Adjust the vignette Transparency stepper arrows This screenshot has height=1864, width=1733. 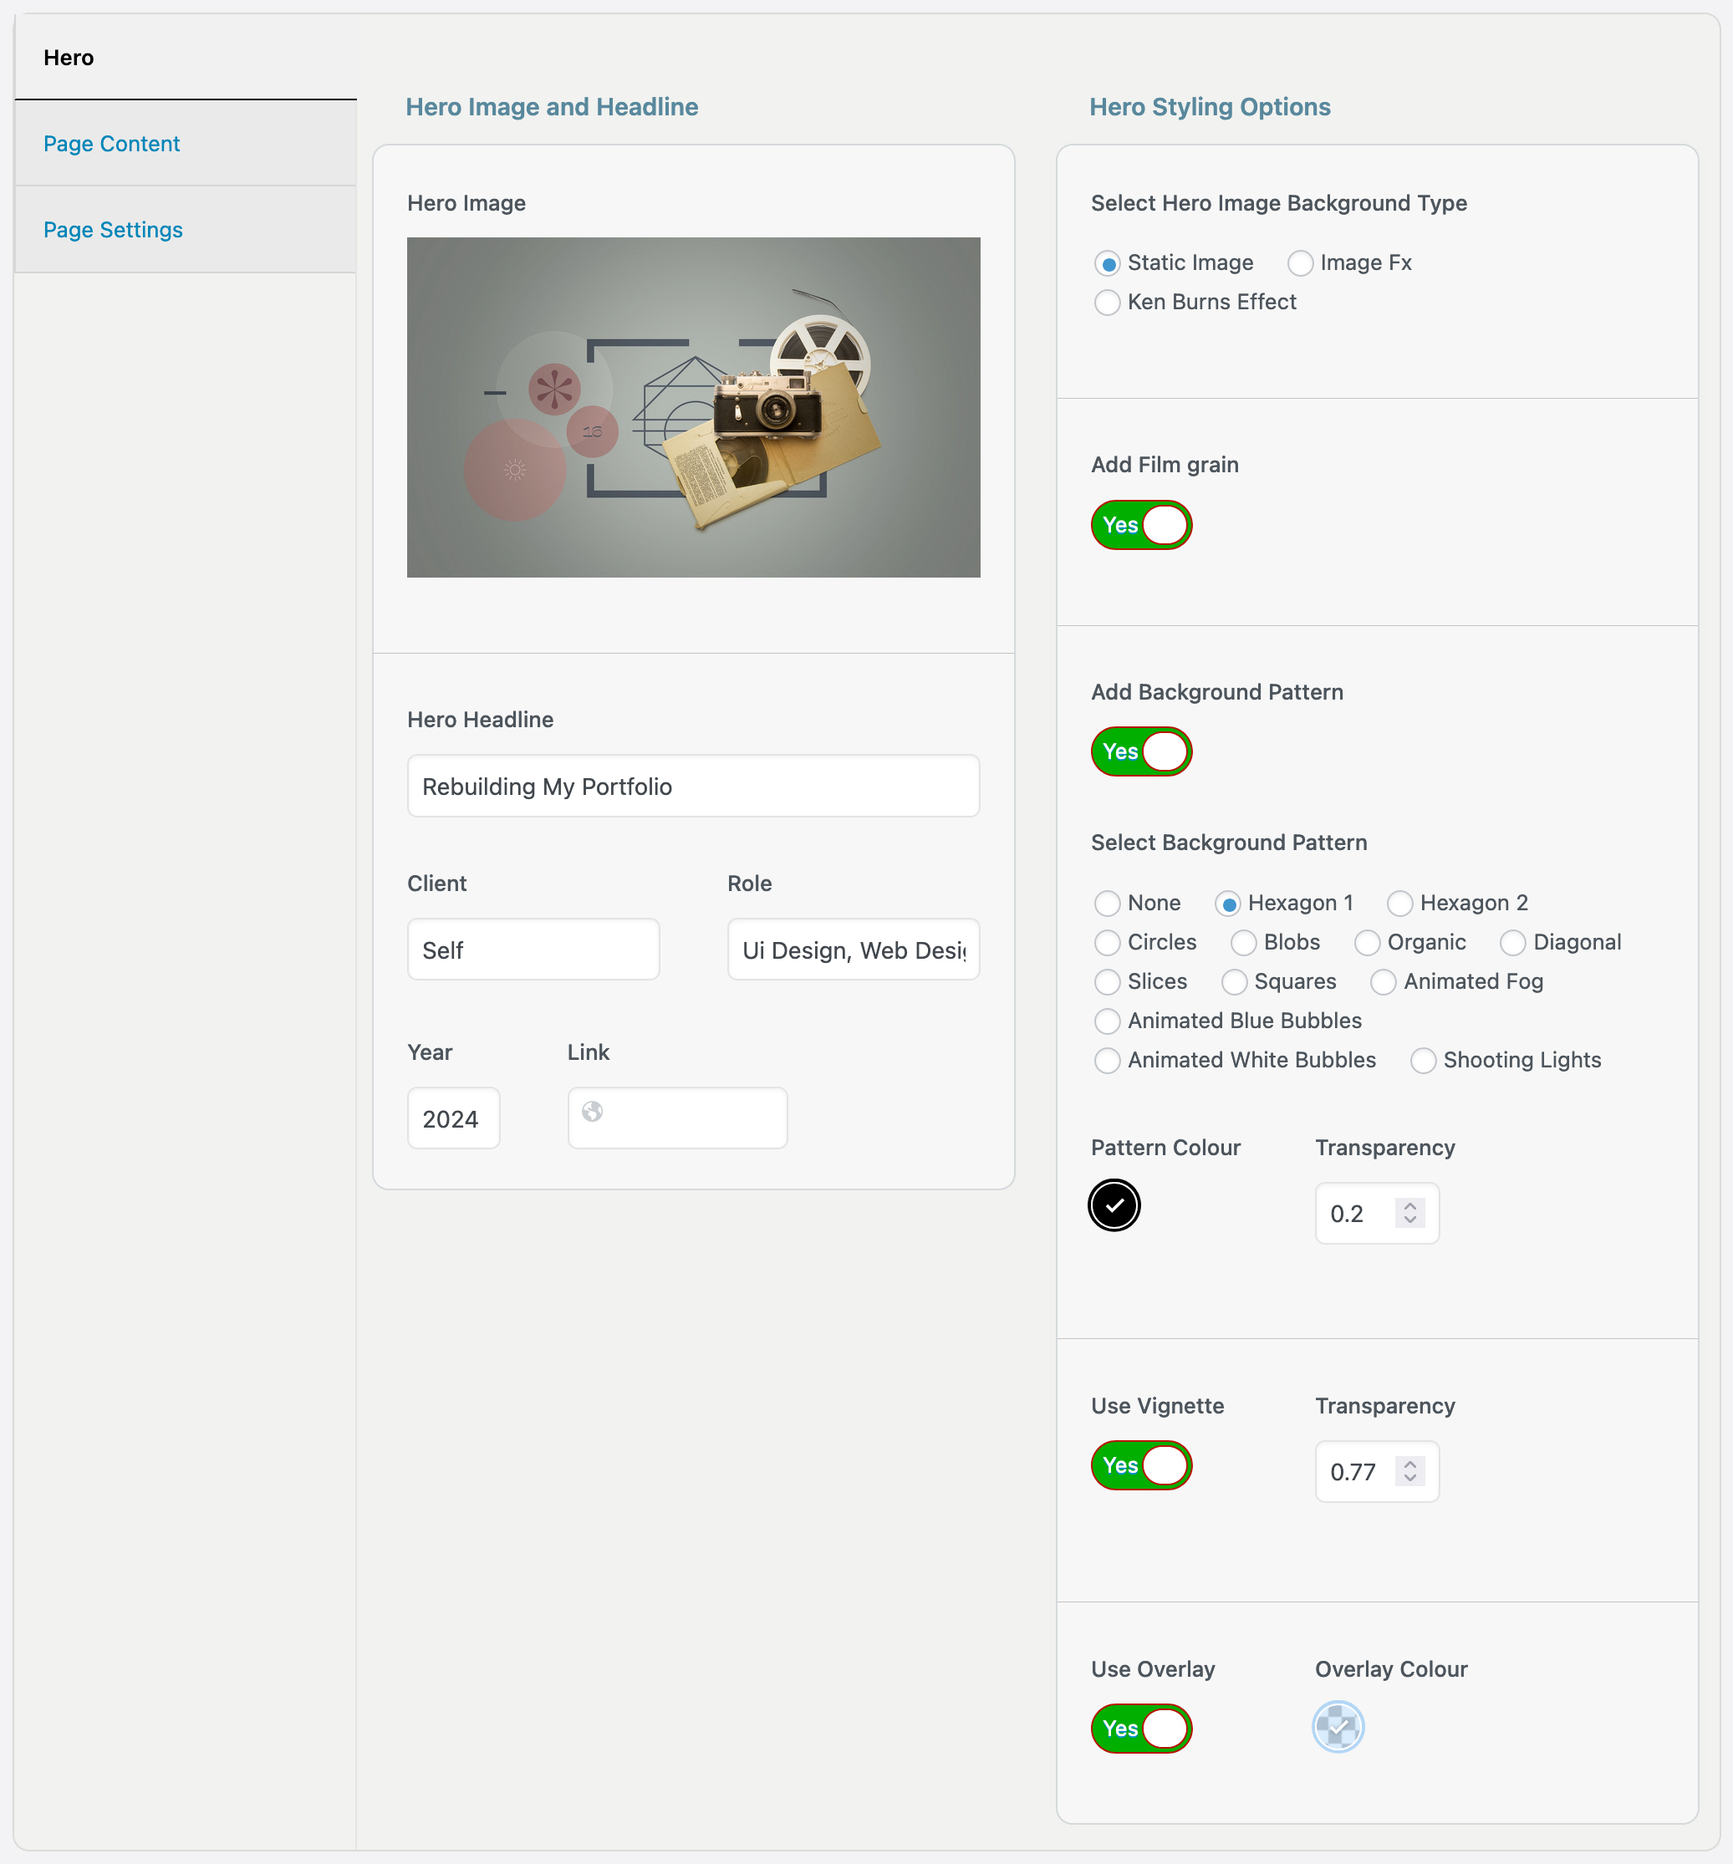coord(1410,1471)
